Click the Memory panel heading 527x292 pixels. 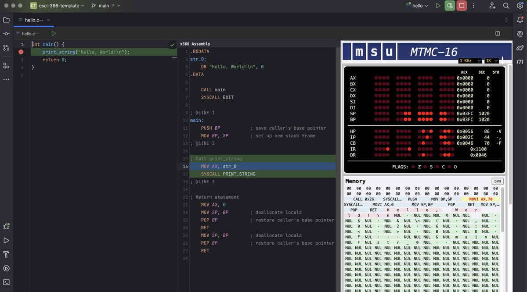point(355,181)
